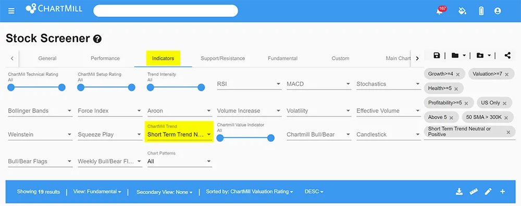This screenshot has width=521, height=206.
Task: Open the hamburger navigation menu
Action: (x=11, y=11)
